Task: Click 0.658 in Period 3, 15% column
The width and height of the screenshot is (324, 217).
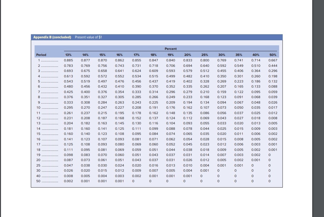Action: pyautogui.click(x=102, y=71)
